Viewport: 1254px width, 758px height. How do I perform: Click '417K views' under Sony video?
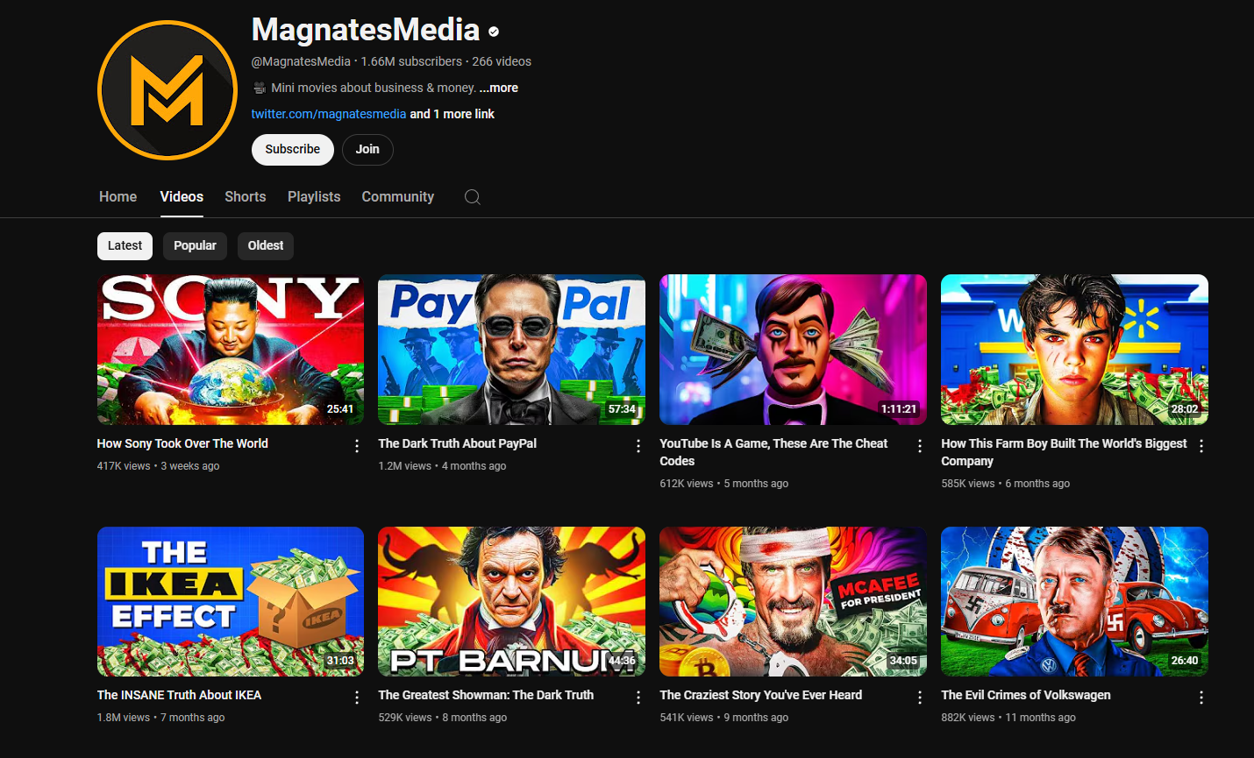124,466
